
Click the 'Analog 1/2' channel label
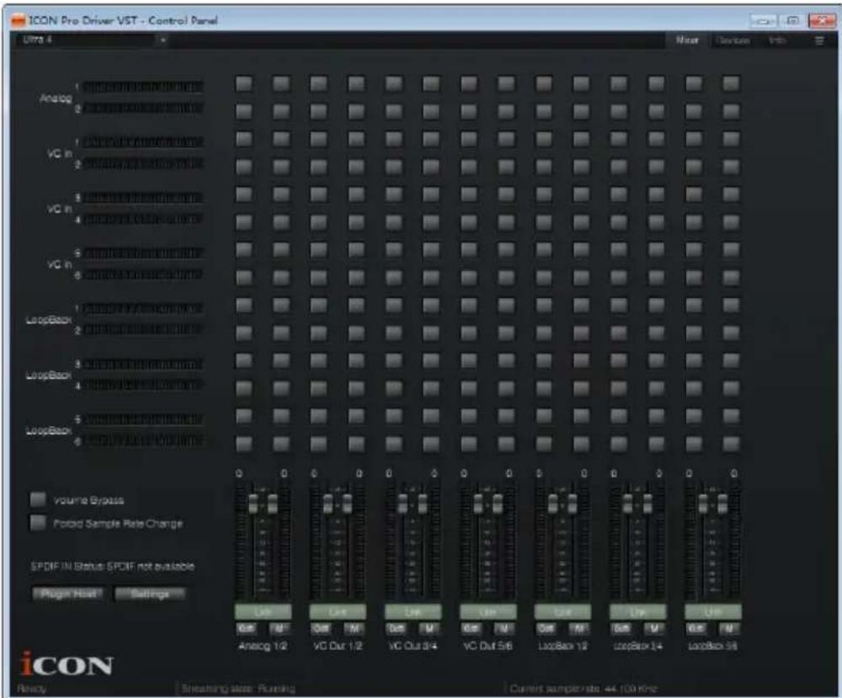263,646
